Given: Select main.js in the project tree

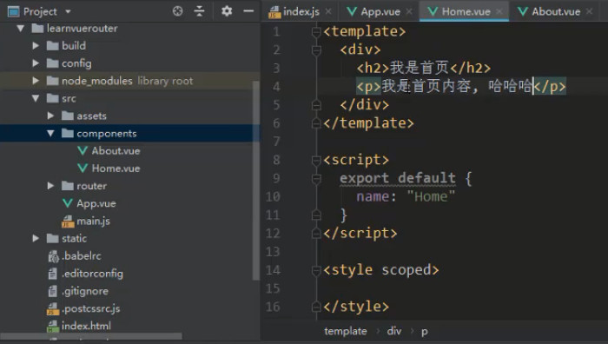Looking at the screenshot, I should [93, 221].
